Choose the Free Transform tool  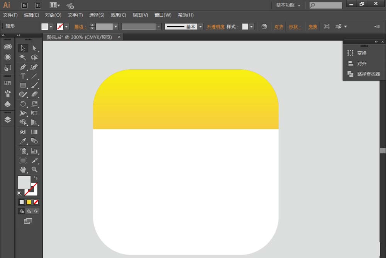(x=34, y=113)
